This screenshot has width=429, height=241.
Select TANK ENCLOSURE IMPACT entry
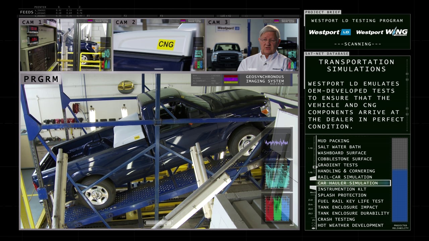coord(348,207)
